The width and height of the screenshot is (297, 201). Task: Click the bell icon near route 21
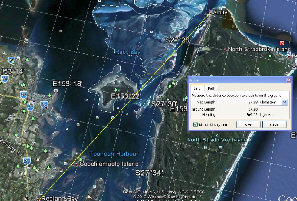(x=37, y=159)
